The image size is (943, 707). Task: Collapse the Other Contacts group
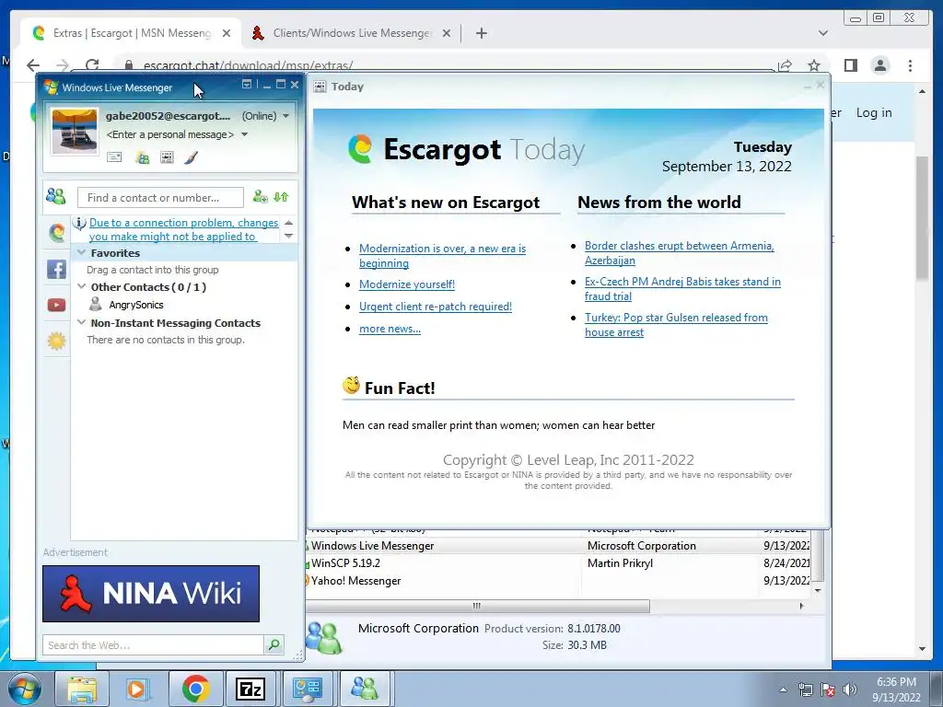pyautogui.click(x=82, y=287)
